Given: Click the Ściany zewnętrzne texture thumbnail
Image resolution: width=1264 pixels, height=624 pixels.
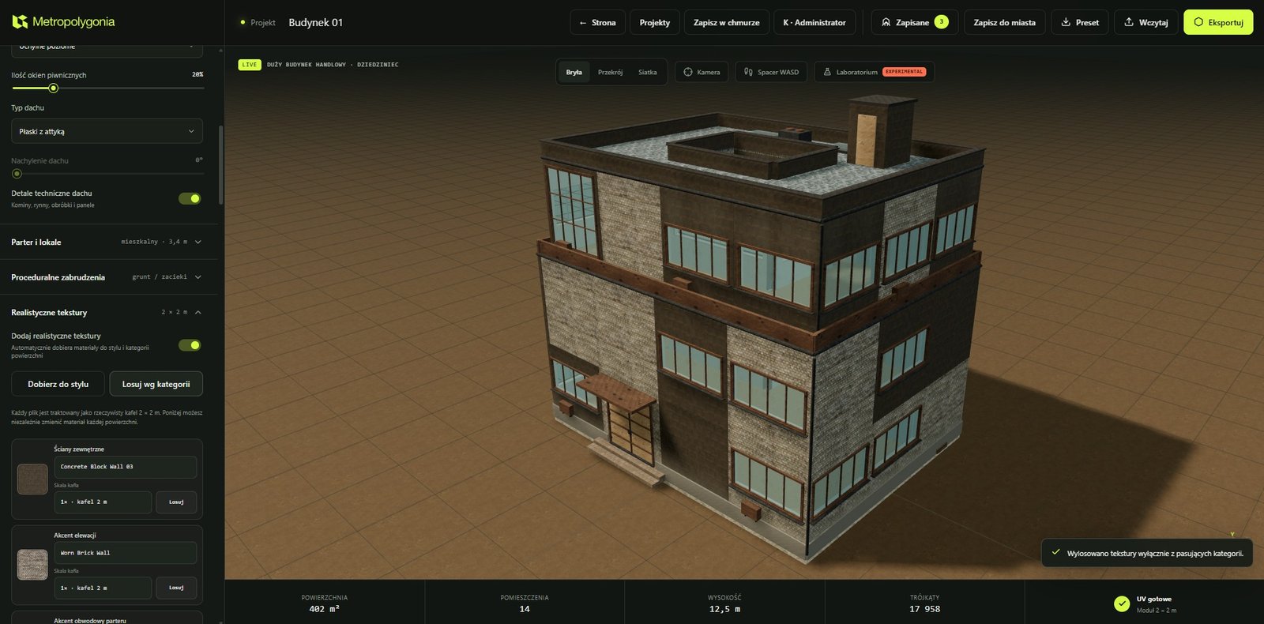Looking at the screenshot, I should point(32,479).
